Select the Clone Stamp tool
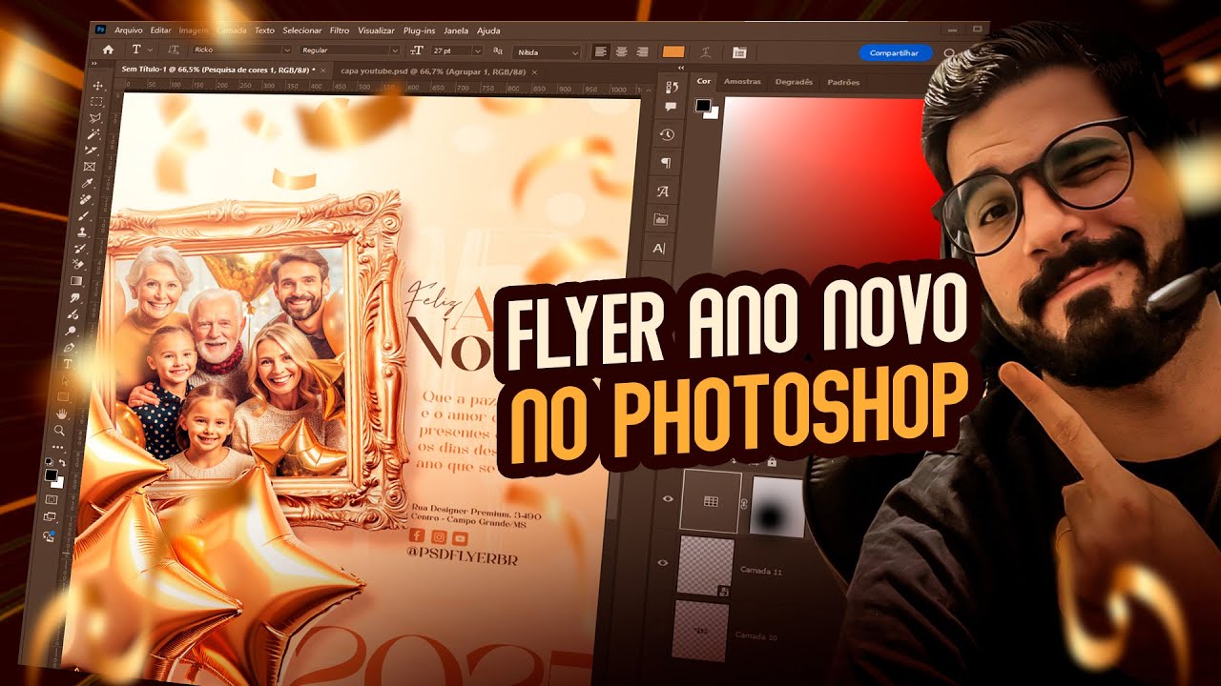 coord(83,232)
